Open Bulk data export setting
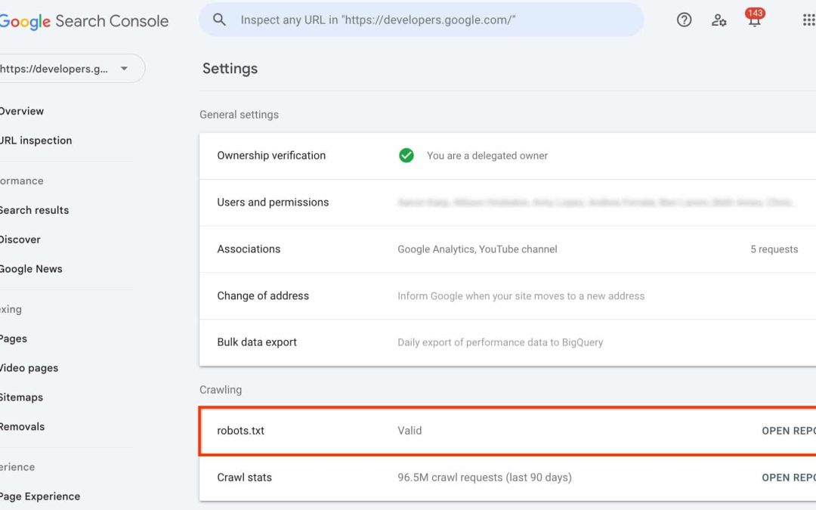This screenshot has width=816, height=510. [x=508, y=342]
